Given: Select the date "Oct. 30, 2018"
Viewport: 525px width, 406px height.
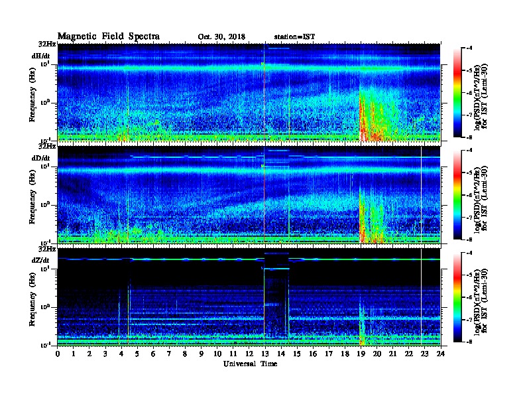Looking at the screenshot, I should pyautogui.click(x=221, y=37).
